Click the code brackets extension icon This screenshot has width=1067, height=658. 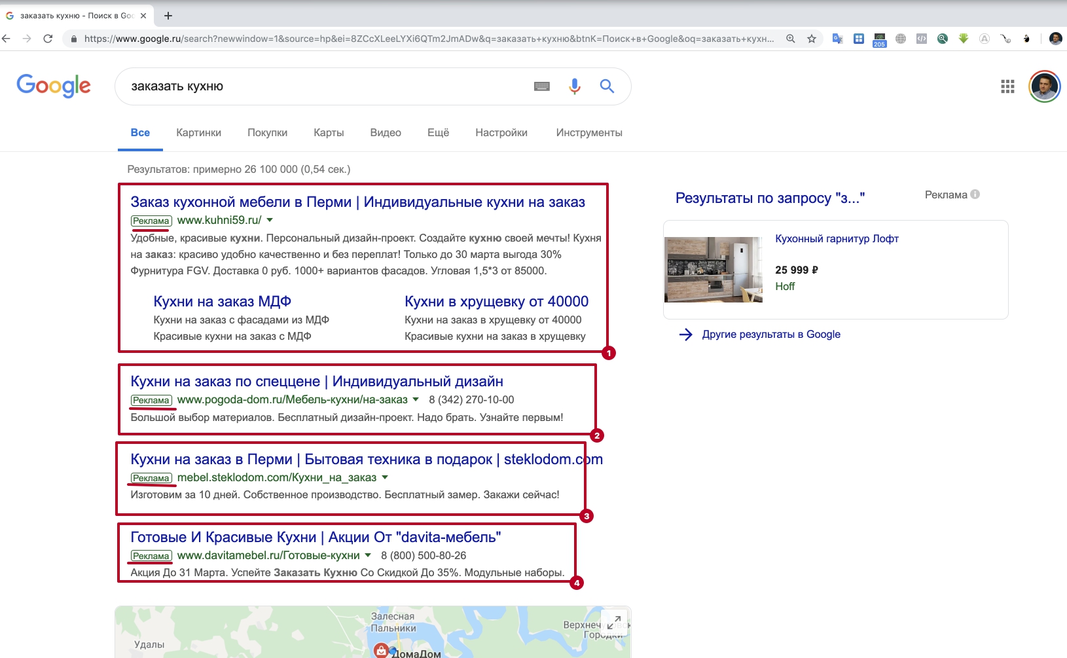click(x=922, y=39)
